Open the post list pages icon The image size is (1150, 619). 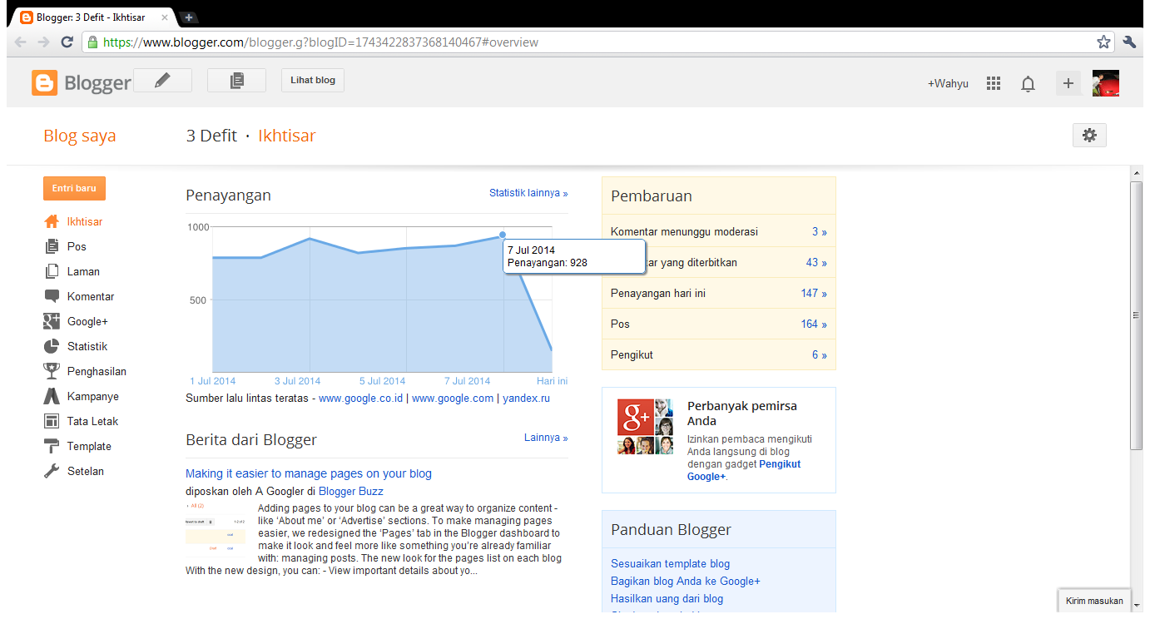pyautogui.click(x=236, y=80)
